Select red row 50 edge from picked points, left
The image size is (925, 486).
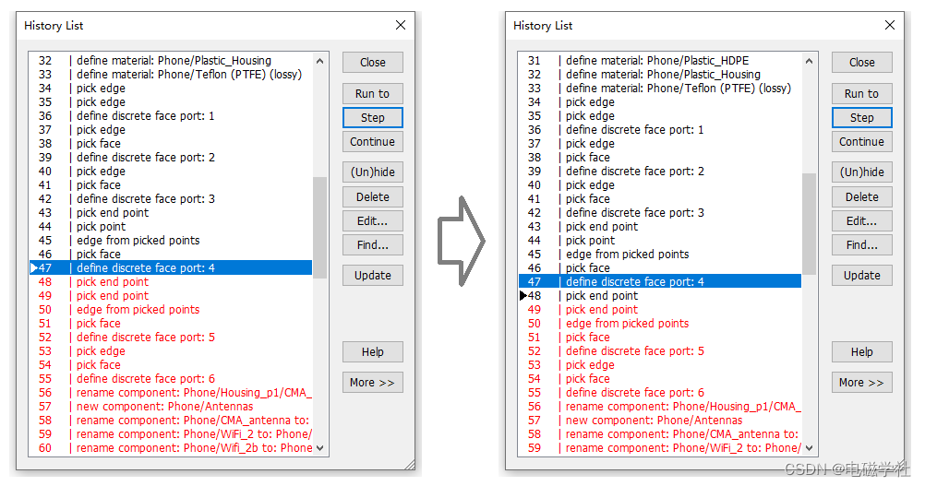pyautogui.click(x=171, y=310)
